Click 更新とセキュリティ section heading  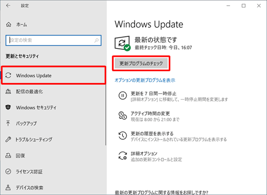pos(22,56)
